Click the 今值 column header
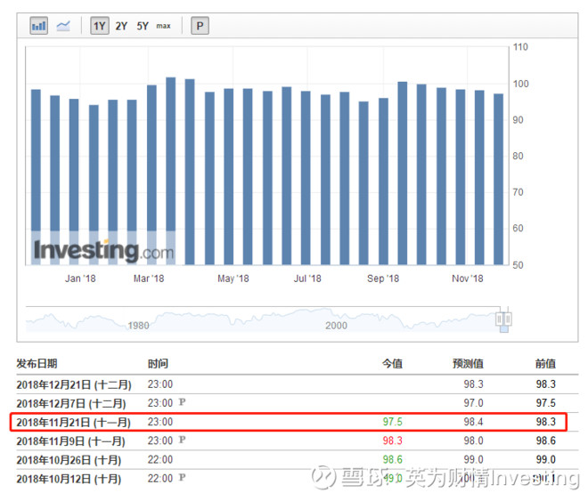The height and width of the screenshot is (493, 588). coord(392,363)
